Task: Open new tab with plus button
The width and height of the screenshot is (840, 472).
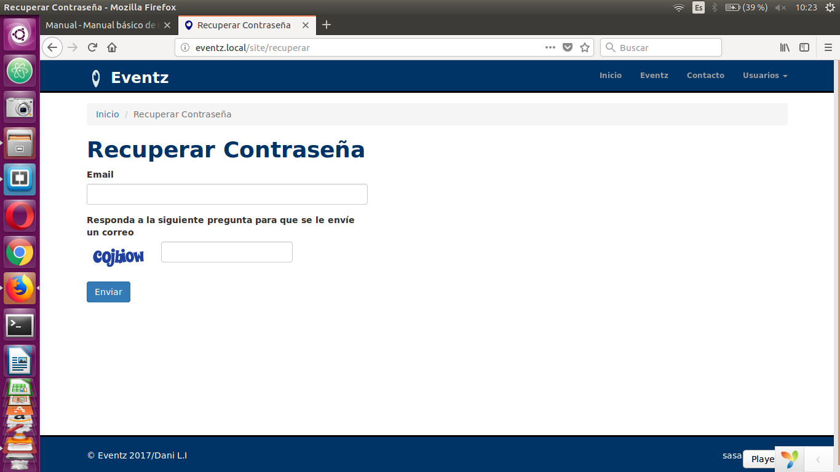Action: tap(327, 25)
